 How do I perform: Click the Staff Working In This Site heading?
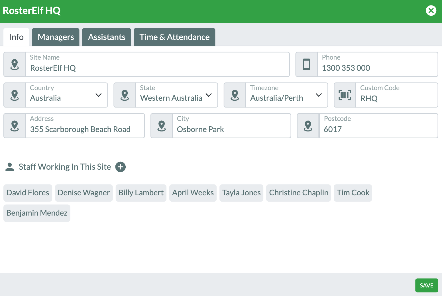(x=65, y=167)
